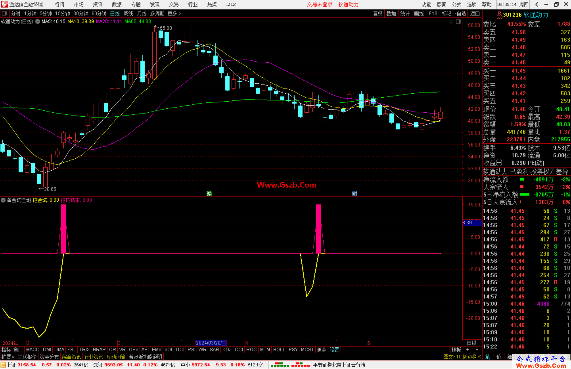Image resolution: width=571 pixels, height=369 pixels.
Task: Open the 热点 menu
Action: pyautogui.click(x=212, y=4)
